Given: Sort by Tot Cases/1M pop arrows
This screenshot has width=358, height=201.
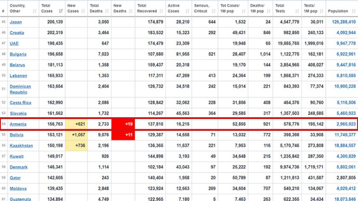Looking at the screenshot, I should 244,11.
